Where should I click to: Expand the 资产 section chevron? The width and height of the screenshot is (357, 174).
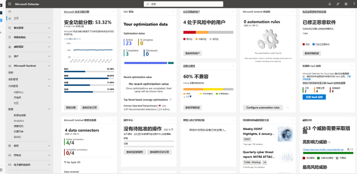(49, 56)
